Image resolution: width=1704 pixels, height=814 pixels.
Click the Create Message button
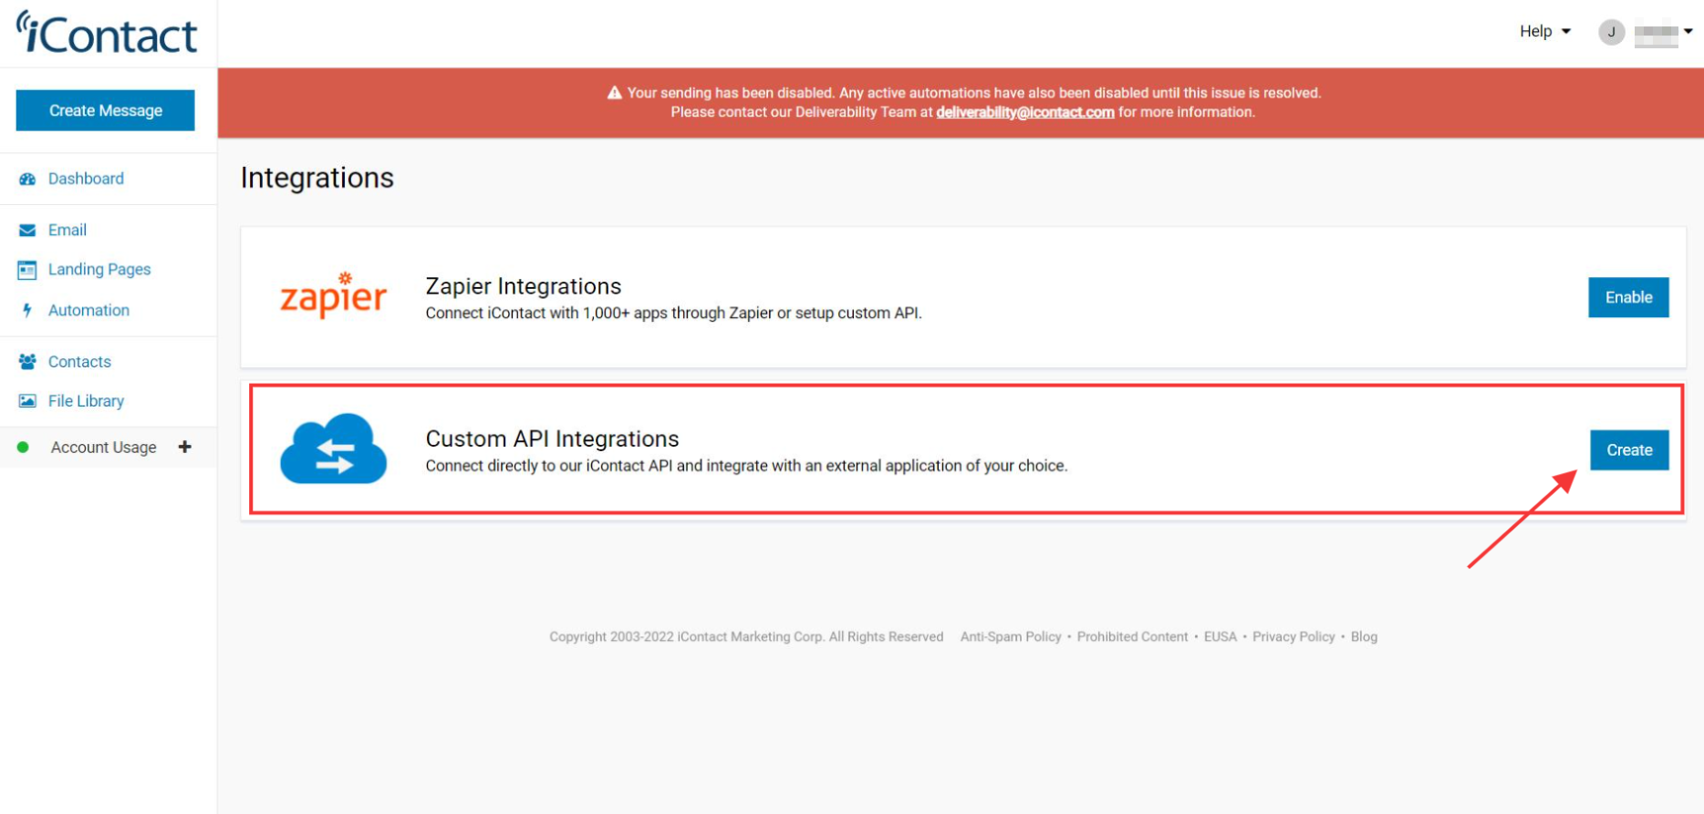tap(105, 110)
